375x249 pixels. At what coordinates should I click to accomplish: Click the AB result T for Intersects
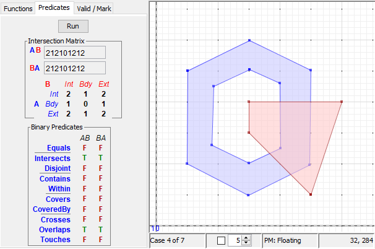(84, 158)
